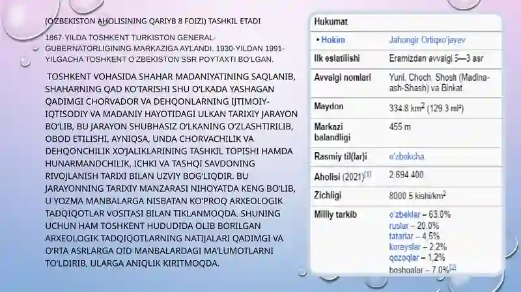The image size is (521, 292).
Task: Open the tatarlar link
Action: pyautogui.click(x=401, y=237)
